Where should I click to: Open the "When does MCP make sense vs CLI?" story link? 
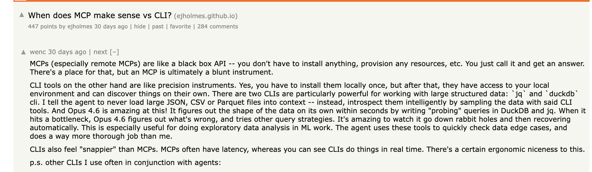[x=100, y=16]
